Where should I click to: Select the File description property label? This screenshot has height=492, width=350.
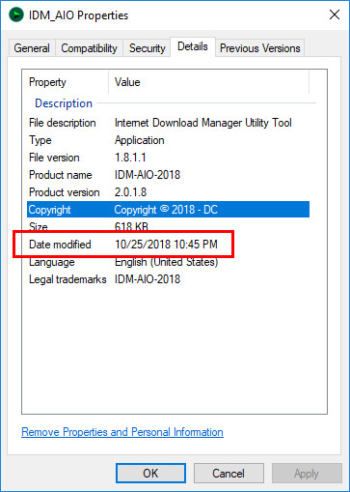point(63,123)
